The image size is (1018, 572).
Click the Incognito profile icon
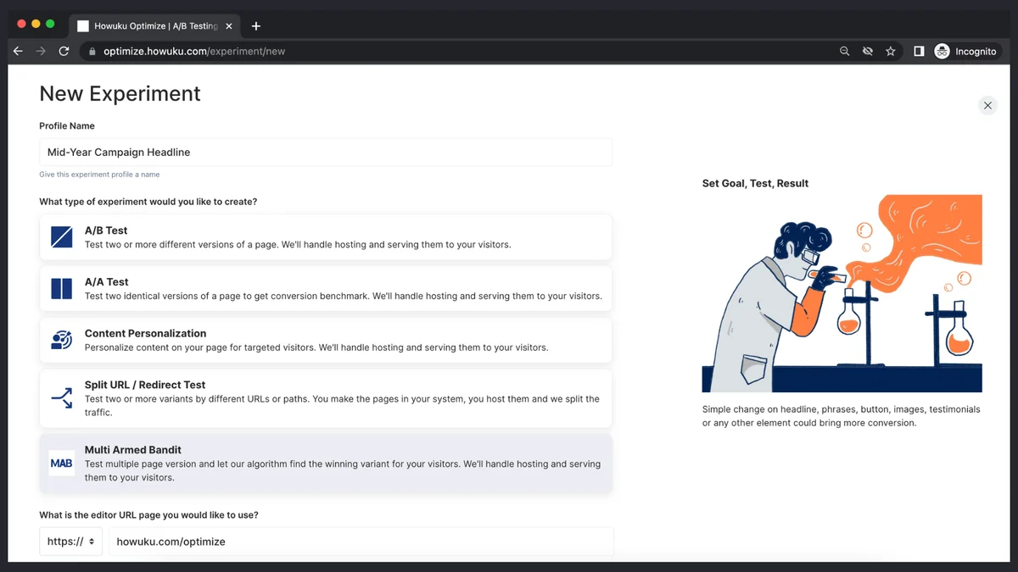(x=942, y=51)
